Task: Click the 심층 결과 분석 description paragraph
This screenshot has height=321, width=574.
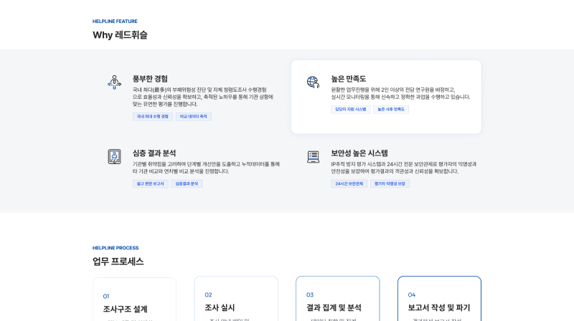Action: pos(206,168)
